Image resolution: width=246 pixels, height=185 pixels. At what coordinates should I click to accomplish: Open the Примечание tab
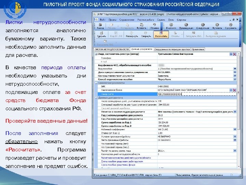pos(198,49)
